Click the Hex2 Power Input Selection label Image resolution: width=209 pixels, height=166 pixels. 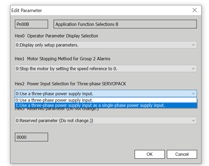pos(70,84)
